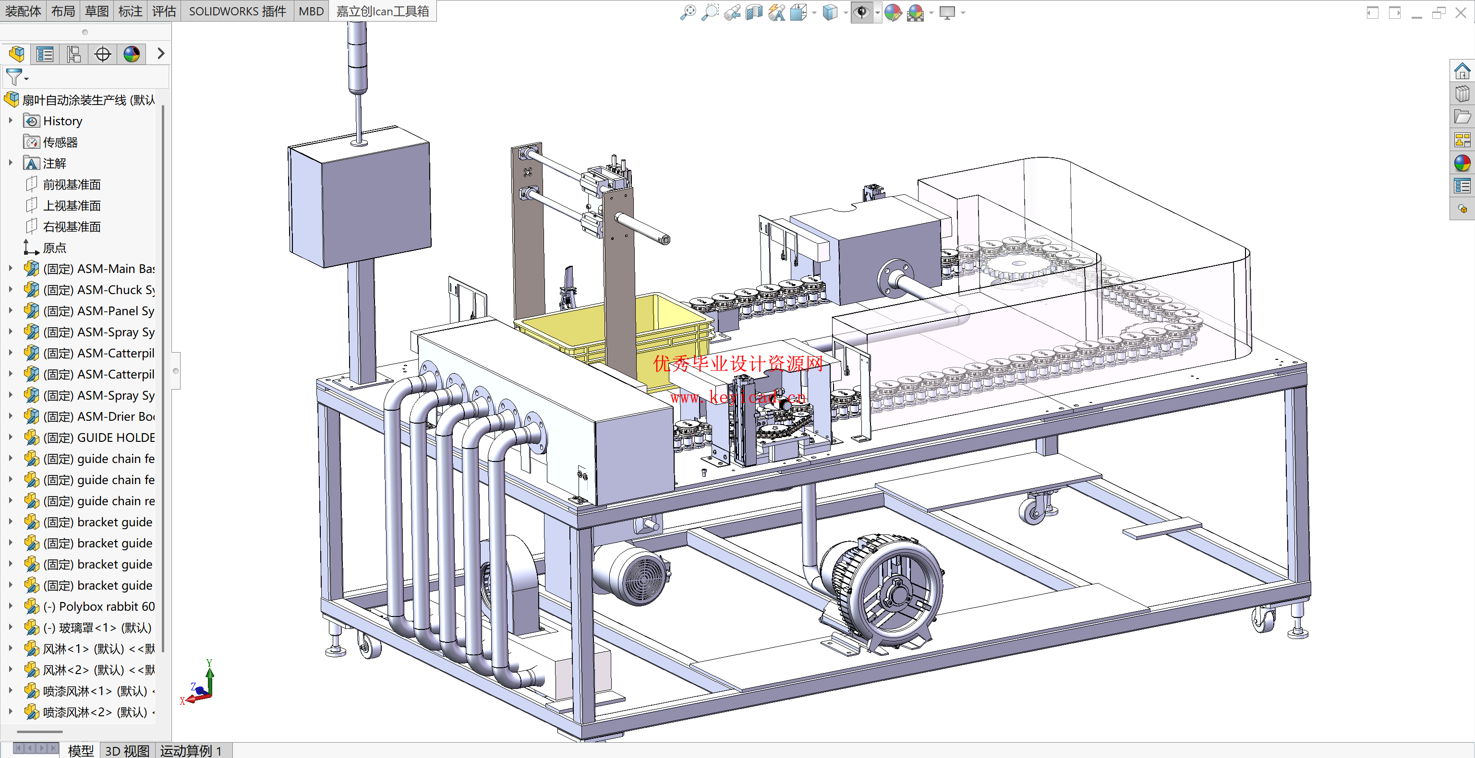
Task: Click the View Orientation cube icon
Action: 798,12
